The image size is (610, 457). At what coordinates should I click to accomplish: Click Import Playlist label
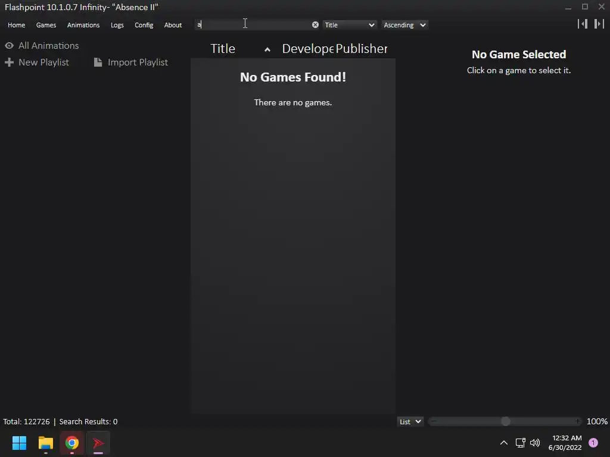point(138,62)
